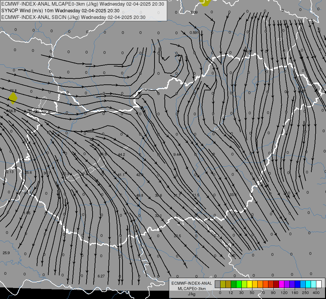
Task: Click the legend tick label 120
Action: pos(284,293)
